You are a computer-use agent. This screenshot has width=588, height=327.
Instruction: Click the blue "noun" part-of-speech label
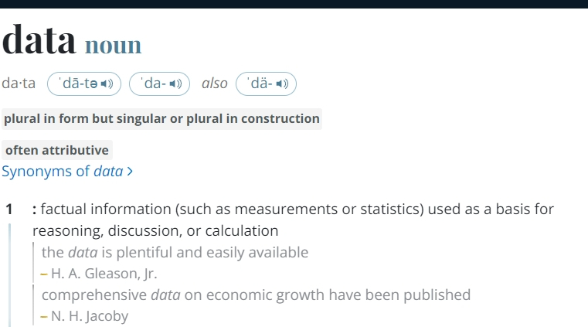pos(114,46)
